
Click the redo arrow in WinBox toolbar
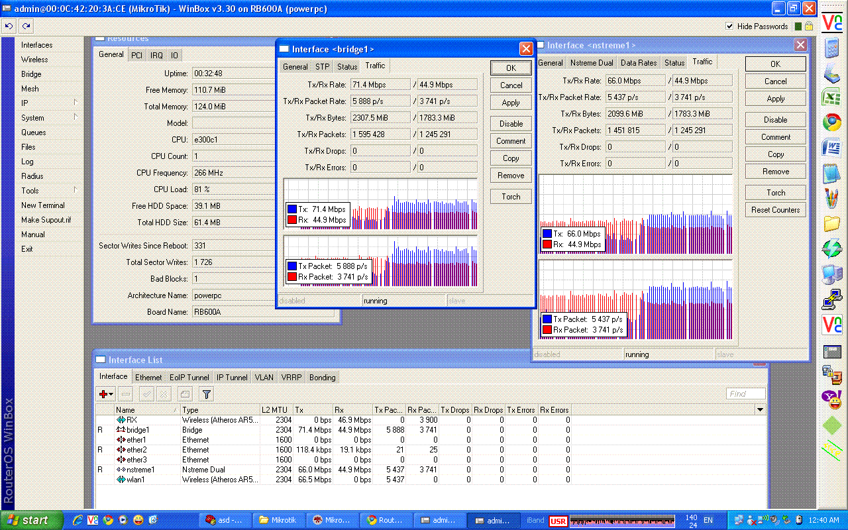(x=26, y=26)
